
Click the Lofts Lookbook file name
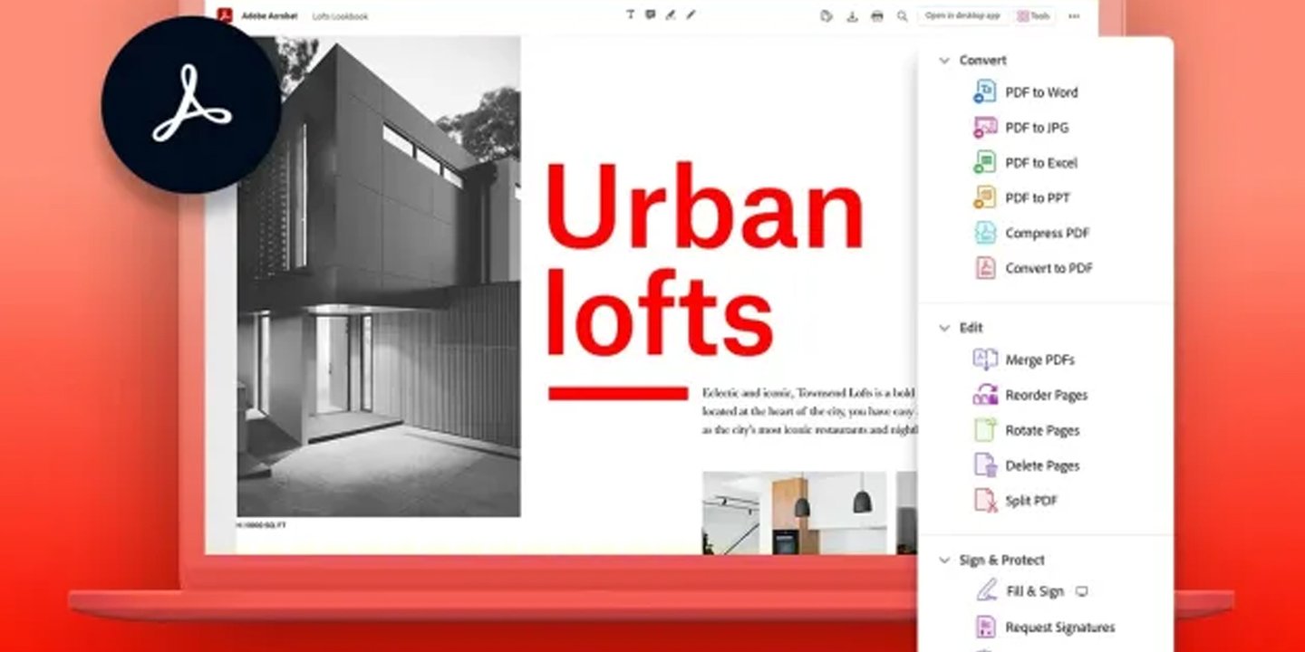(340, 16)
